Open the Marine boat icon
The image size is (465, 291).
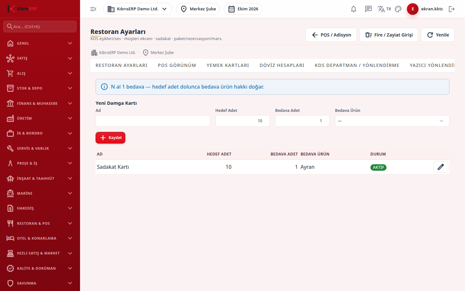pos(10,193)
